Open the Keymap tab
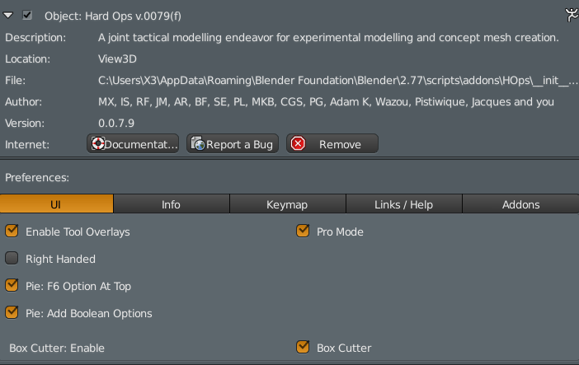 287,204
